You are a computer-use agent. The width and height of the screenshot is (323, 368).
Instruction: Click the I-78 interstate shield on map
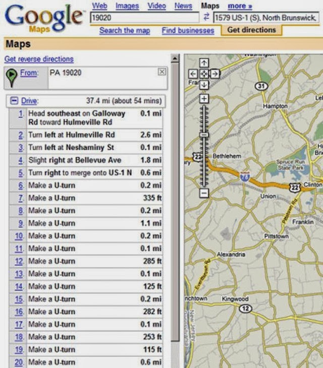[245, 177]
